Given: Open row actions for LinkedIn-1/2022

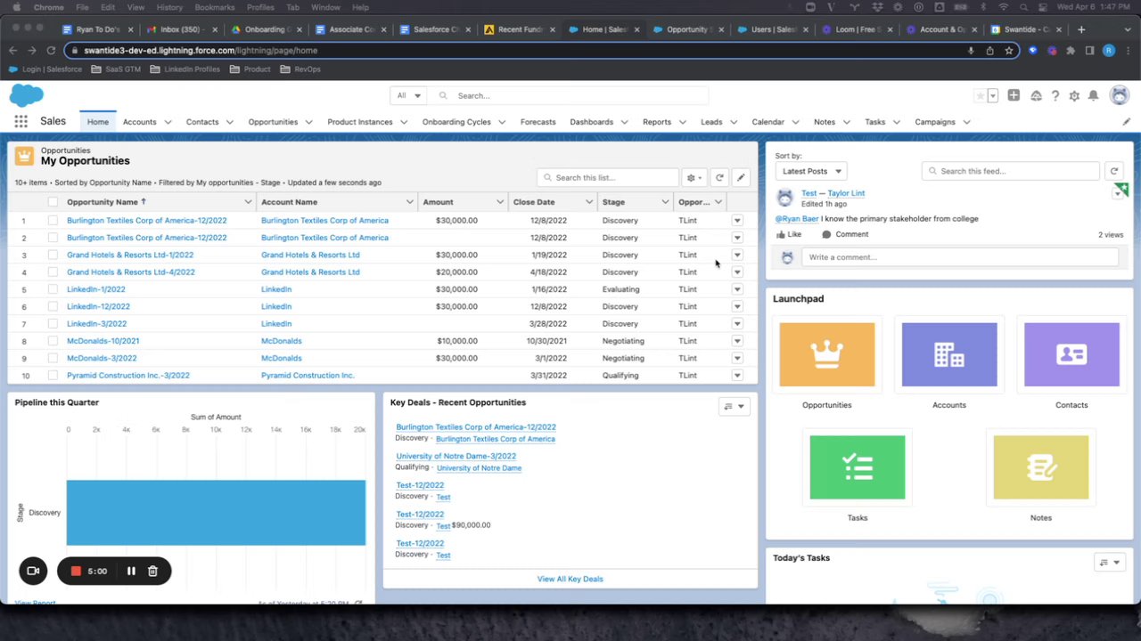Looking at the screenshot, I should tap(737, 289).
